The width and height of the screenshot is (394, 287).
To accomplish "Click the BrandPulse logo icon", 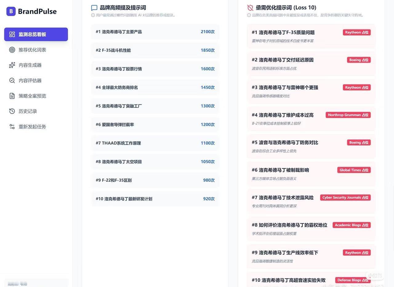I will pos(11,11).
